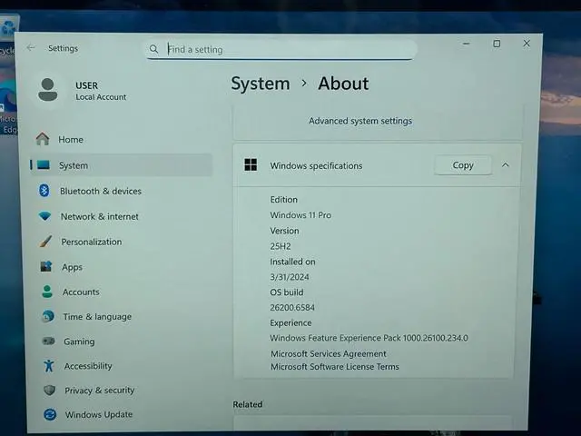
Task: Click the Privacy & security shield icon
Action: coord(49,390)
